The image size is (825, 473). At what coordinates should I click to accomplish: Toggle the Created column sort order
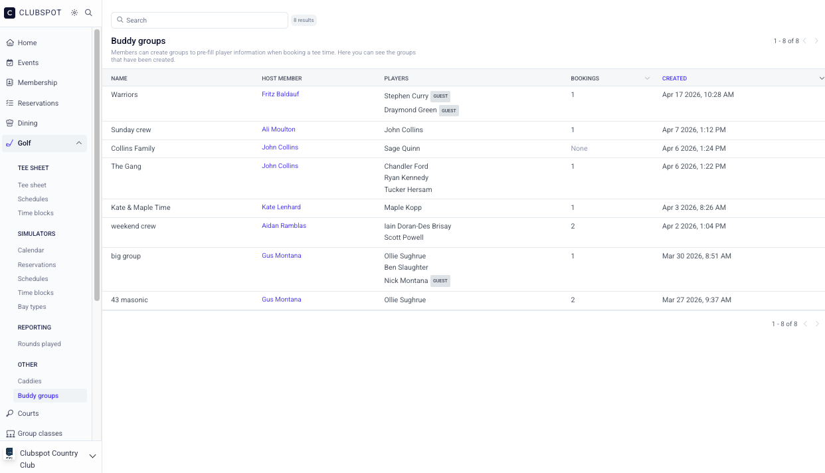(821, 78)
